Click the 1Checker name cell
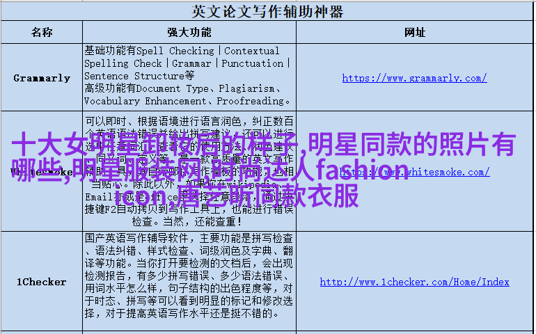Viewport: 536px width, 334px height. pyautogui.click(x=41, y=282)
